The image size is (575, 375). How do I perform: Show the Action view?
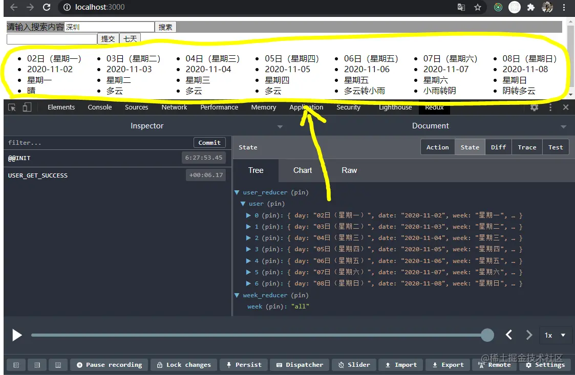(x=437, y=147)
